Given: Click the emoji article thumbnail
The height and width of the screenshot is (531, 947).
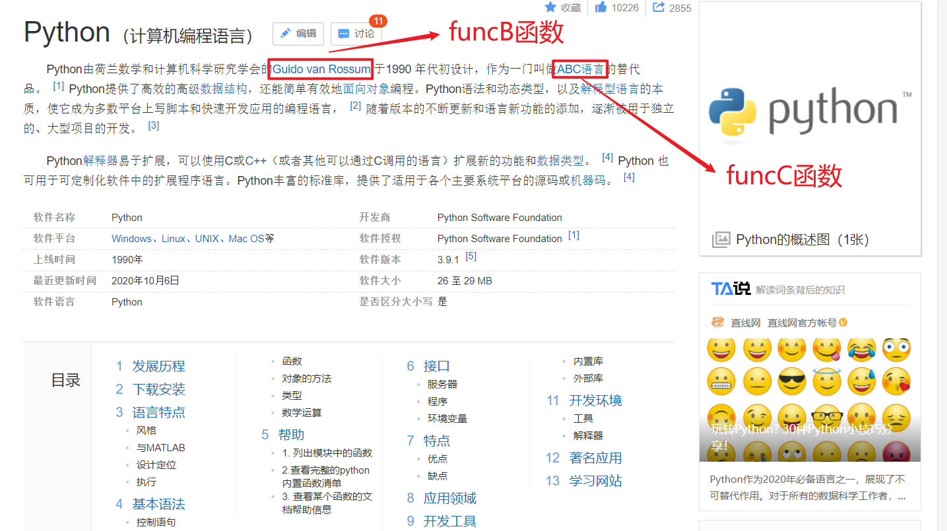Looking at the screenshot, I should 810,400.
